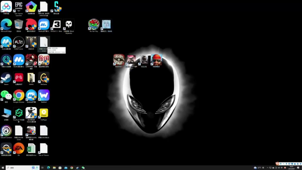
Task: Open the red-haired anime game icon
Action: pyautogui.click(x=31, y=62)
